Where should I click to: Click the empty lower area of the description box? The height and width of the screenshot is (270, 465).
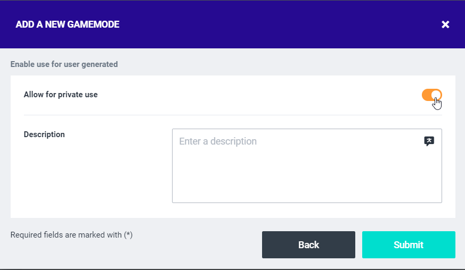(306, 183)
